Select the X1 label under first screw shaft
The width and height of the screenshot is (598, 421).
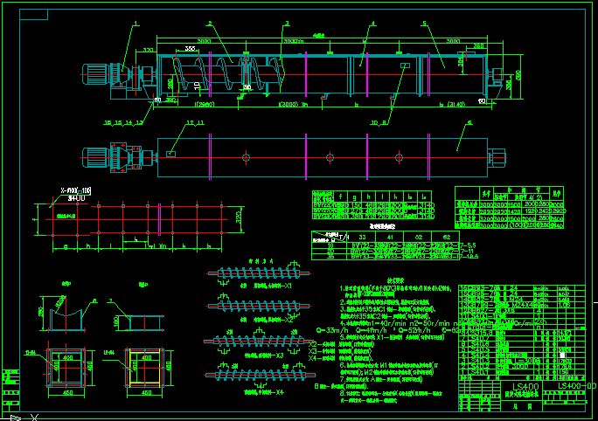tap(288, 286)
